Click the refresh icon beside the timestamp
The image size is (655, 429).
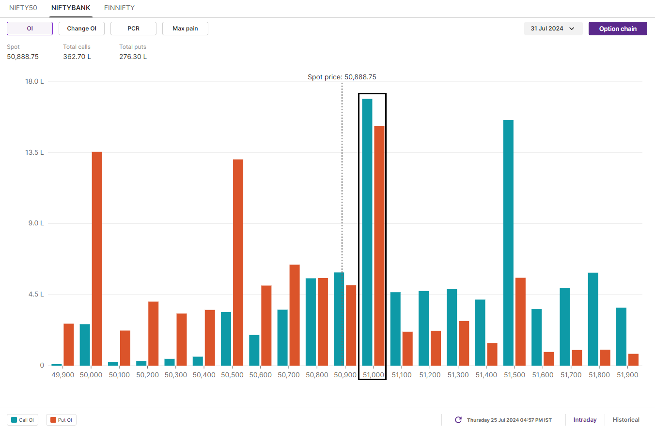(x=458, y=420)
